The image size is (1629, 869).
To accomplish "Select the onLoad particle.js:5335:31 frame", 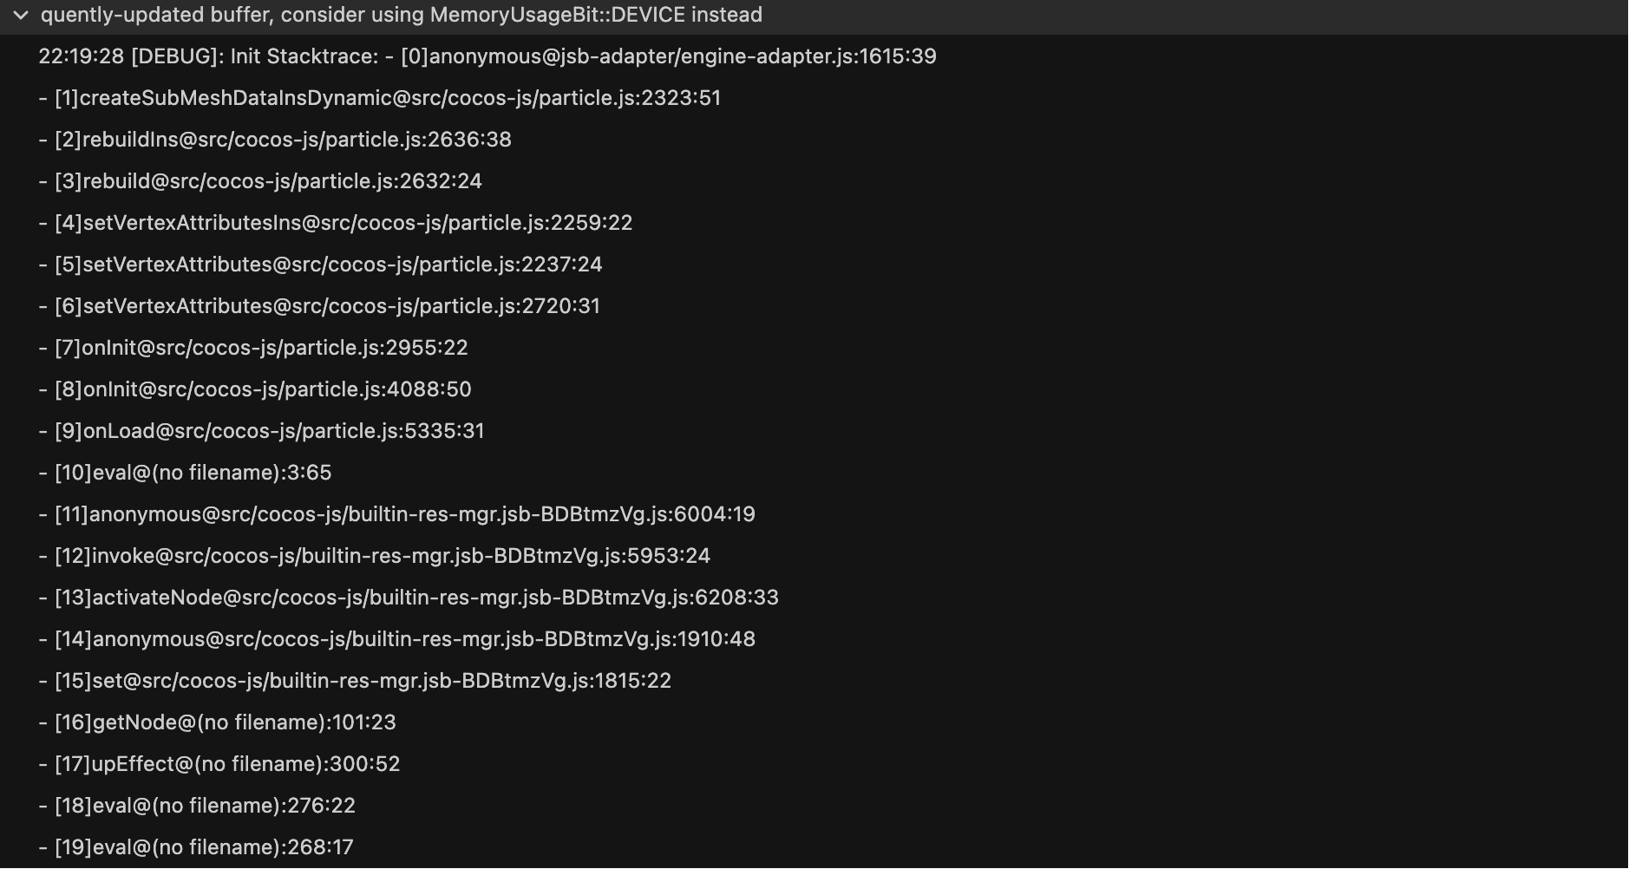I will pos(261,432).
